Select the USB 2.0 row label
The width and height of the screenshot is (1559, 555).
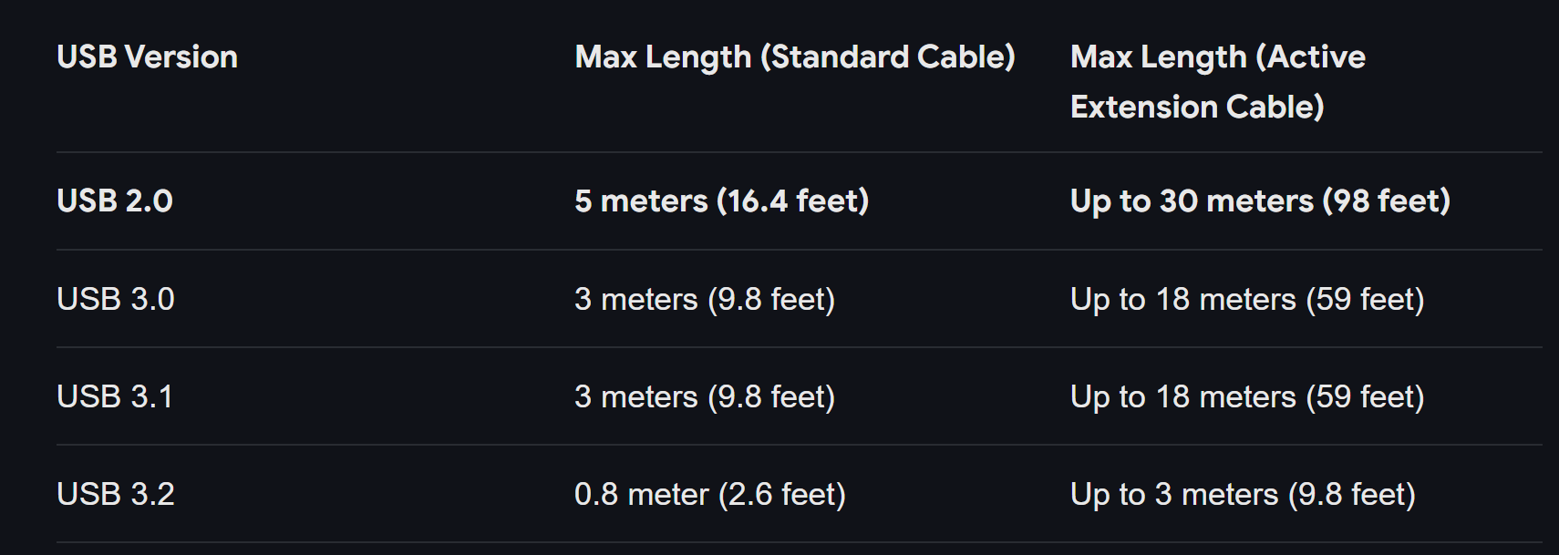pos(115,200)
